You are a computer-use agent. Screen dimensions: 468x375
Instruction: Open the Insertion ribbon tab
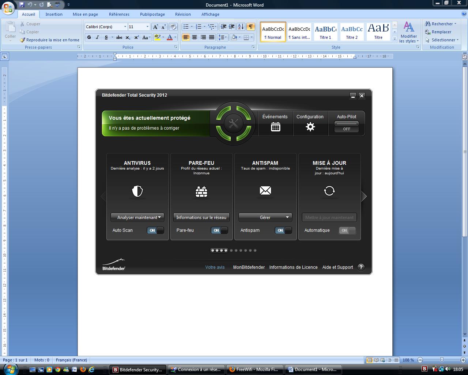coord(54,14)
